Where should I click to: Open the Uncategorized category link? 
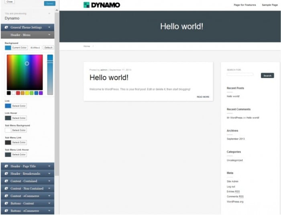pos(235,160)
